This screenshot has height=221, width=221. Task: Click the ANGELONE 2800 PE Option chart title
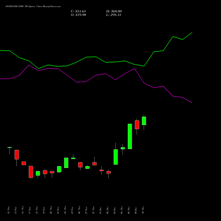[33, 7]
